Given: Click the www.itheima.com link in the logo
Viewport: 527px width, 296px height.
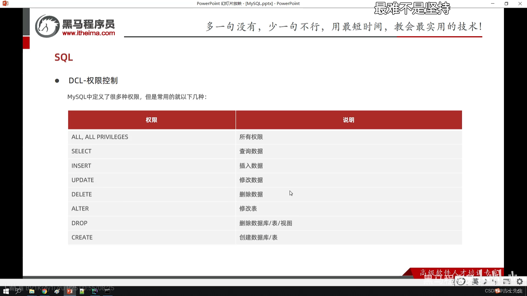Looking at the screenshot, I should coord(88,33).
